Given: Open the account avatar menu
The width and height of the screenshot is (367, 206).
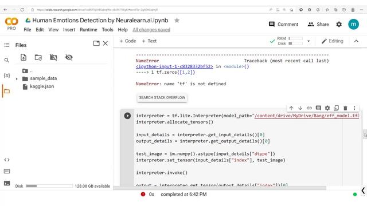Looking at the screenshot, I should click(x=353, y=24).
